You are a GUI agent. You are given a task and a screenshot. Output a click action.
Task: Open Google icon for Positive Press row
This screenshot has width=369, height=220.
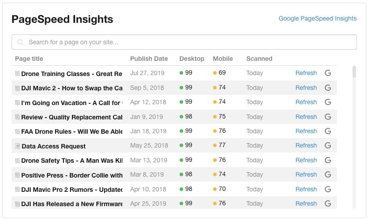[x=328, y=174]
